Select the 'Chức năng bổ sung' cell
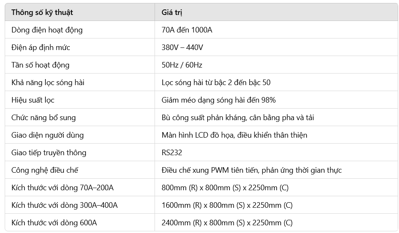The image size is (399, 233). point(43,118)
